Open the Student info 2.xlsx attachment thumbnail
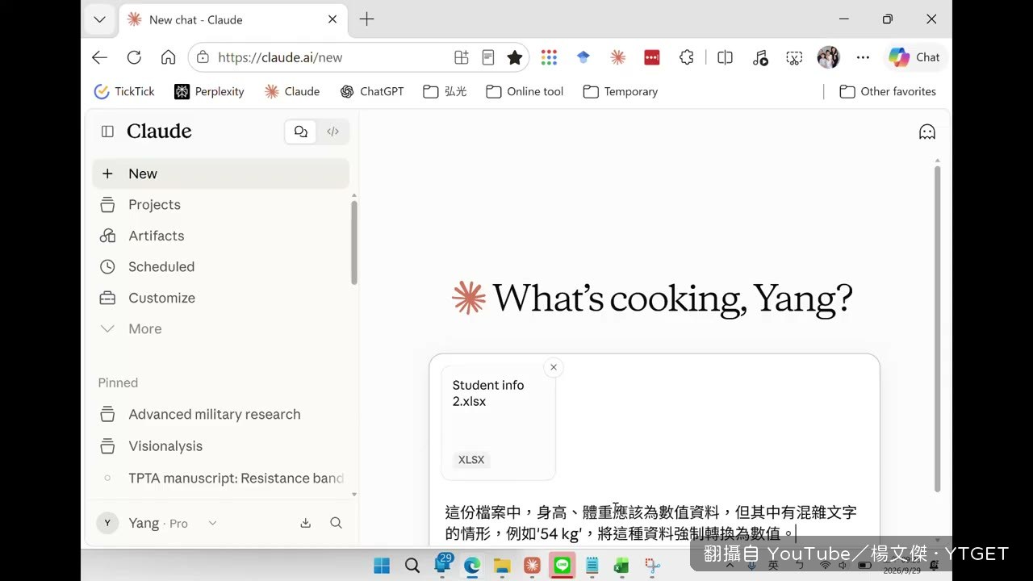This screenshot has height=581, width=1033. [498, 423]
